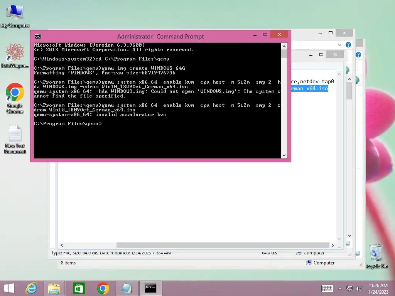This screenshot has width=395, height=296.
Task: Click the 'invalid accelerator kvm' error line
Action: [x=100, y=114]
